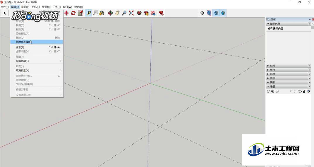Open the 取消隐藏(E) submenu
314x167 pixels.
[x=37, y=61]
